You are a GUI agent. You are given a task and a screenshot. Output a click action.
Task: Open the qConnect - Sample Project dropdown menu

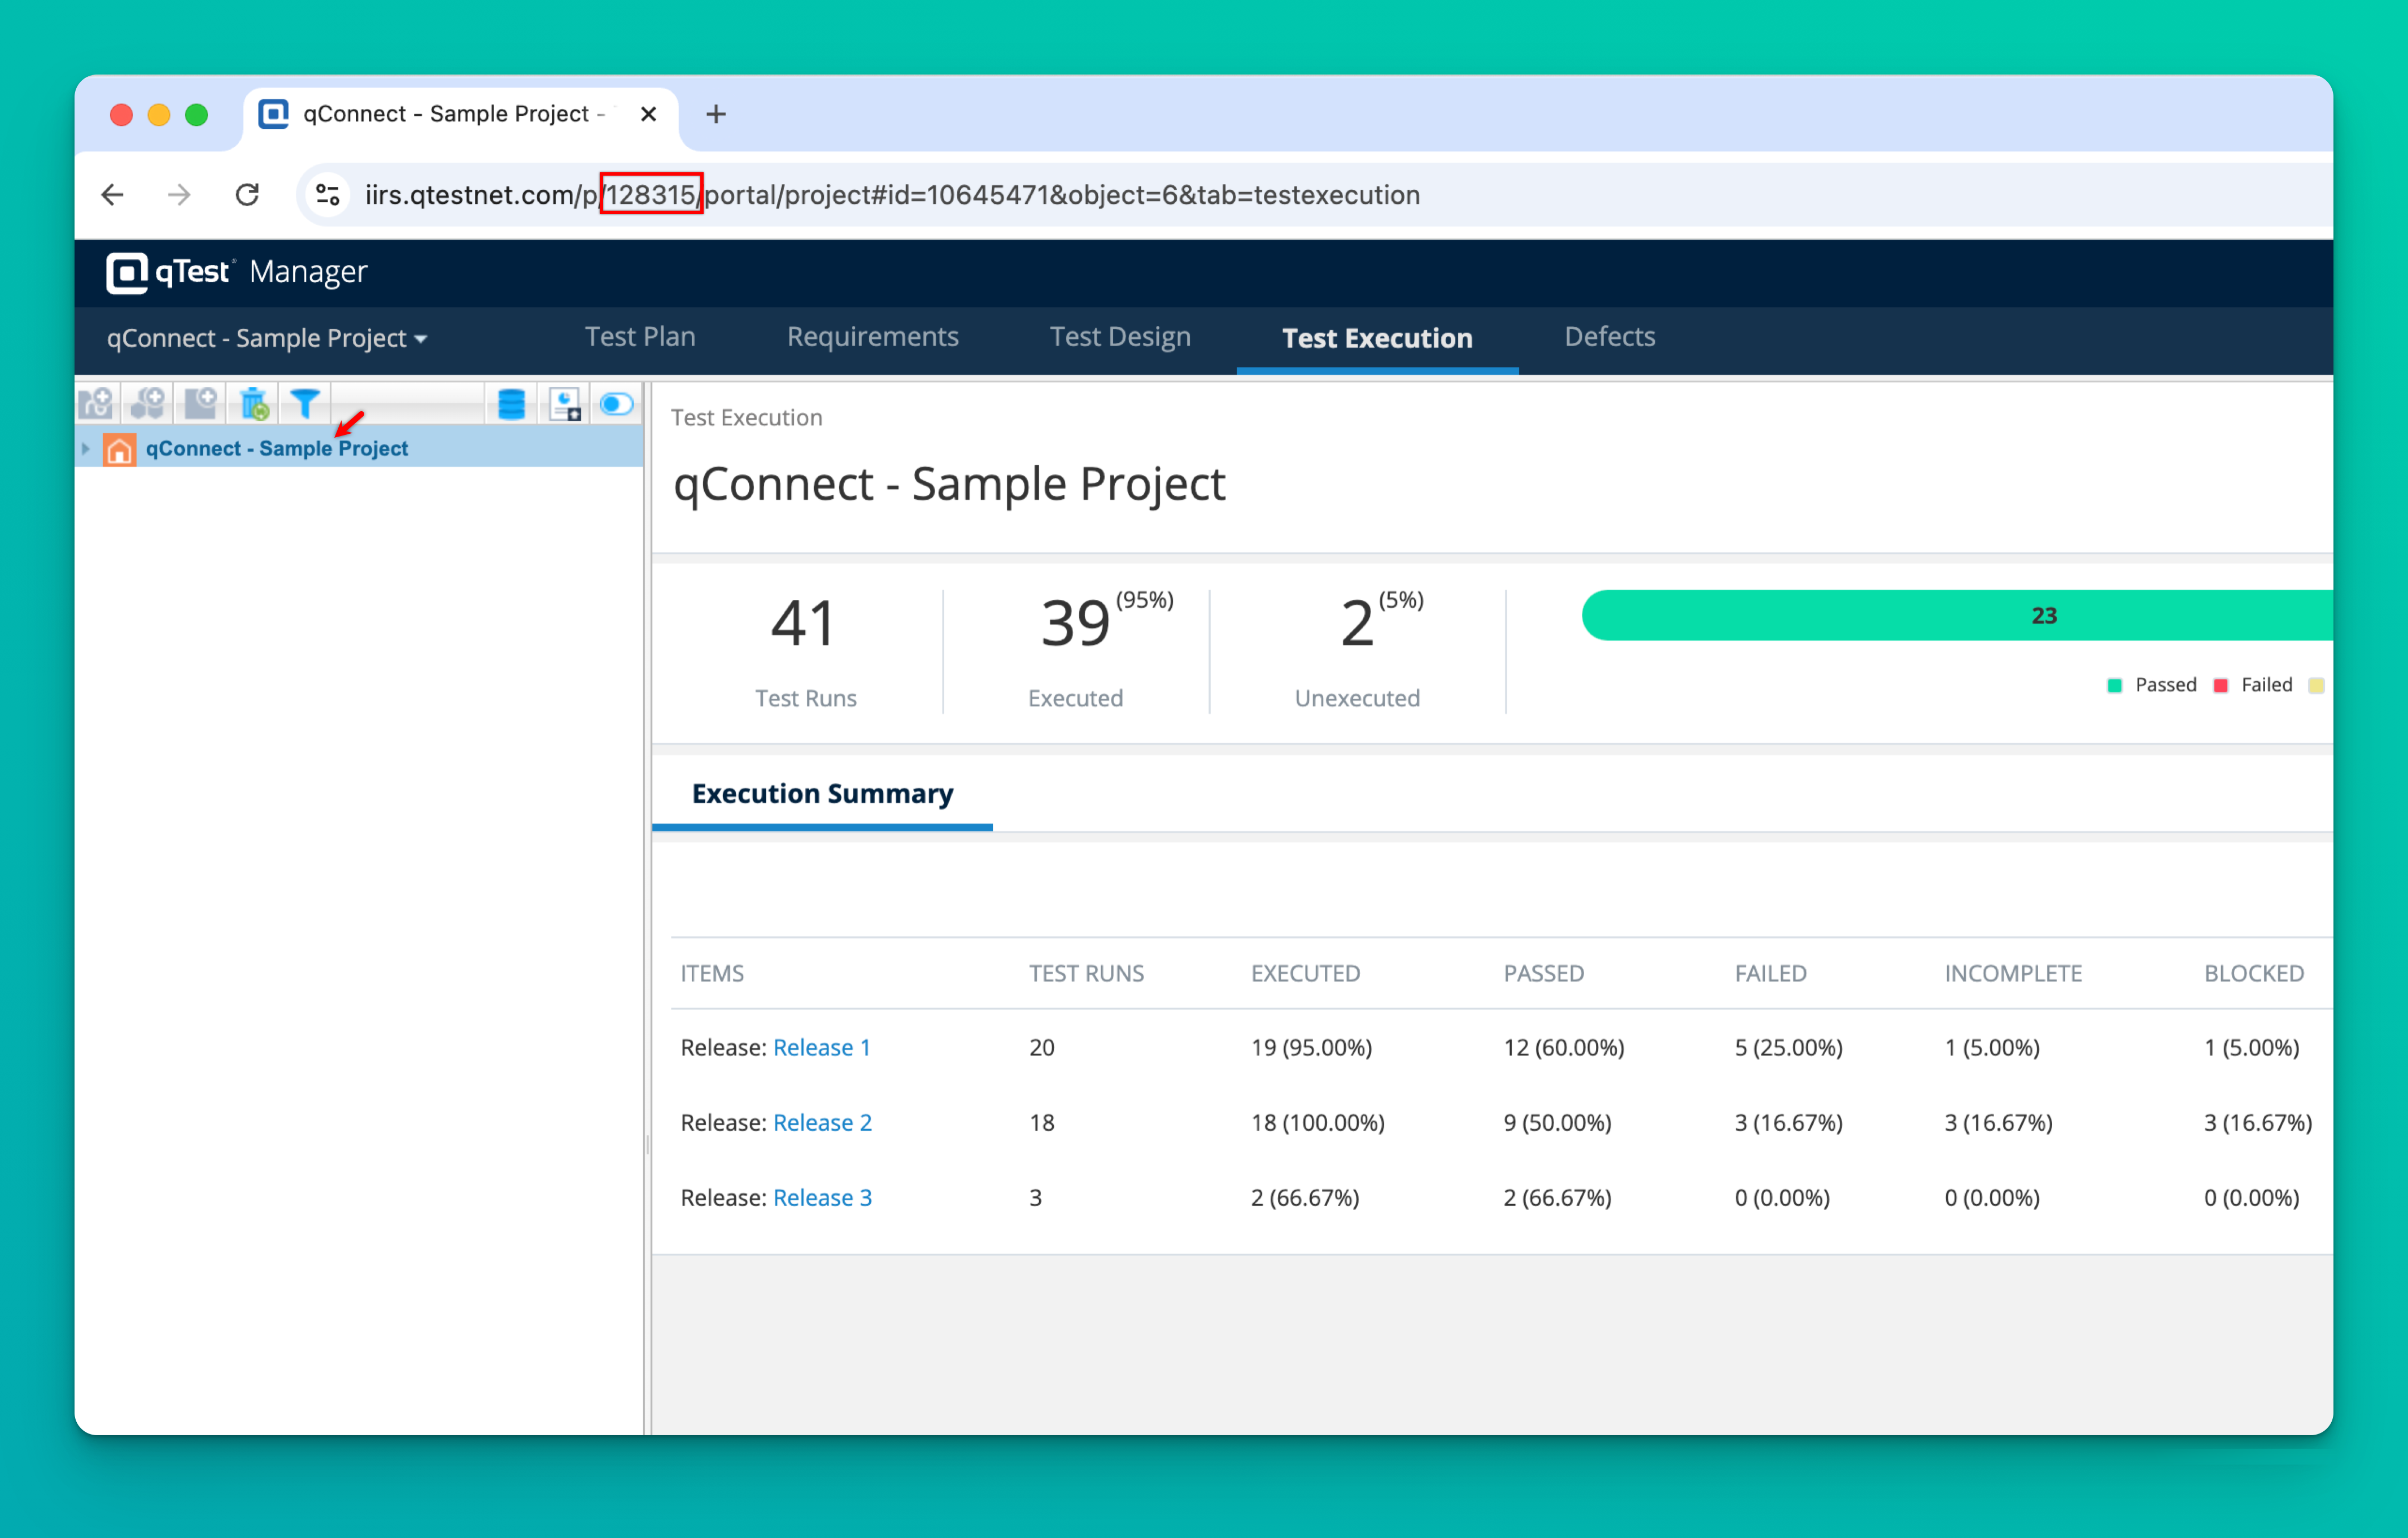tap(267, 338)
